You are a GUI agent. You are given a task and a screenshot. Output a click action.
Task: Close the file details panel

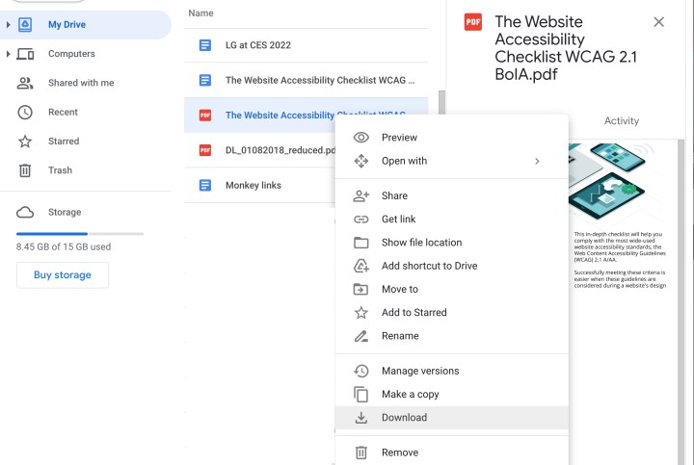pos(658,21)
